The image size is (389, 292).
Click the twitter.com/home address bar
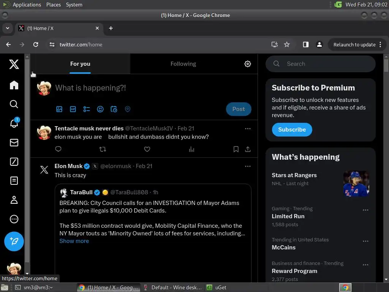point(81,44)
